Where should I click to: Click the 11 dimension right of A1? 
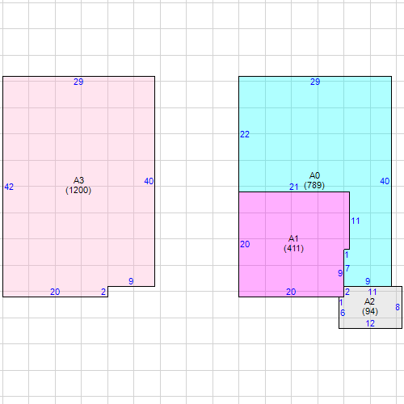[356, 221]
